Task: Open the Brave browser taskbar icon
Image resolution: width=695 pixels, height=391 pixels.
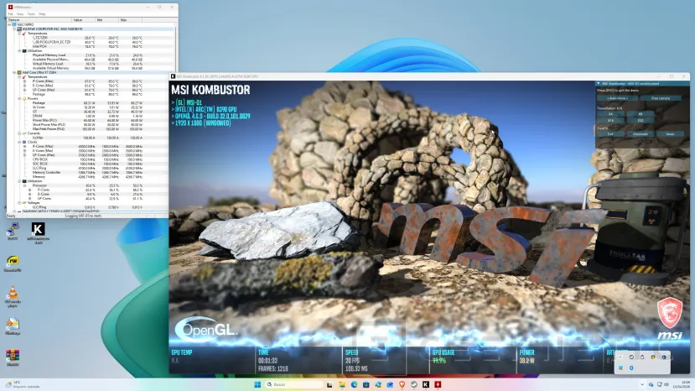Action: [402, 384]
